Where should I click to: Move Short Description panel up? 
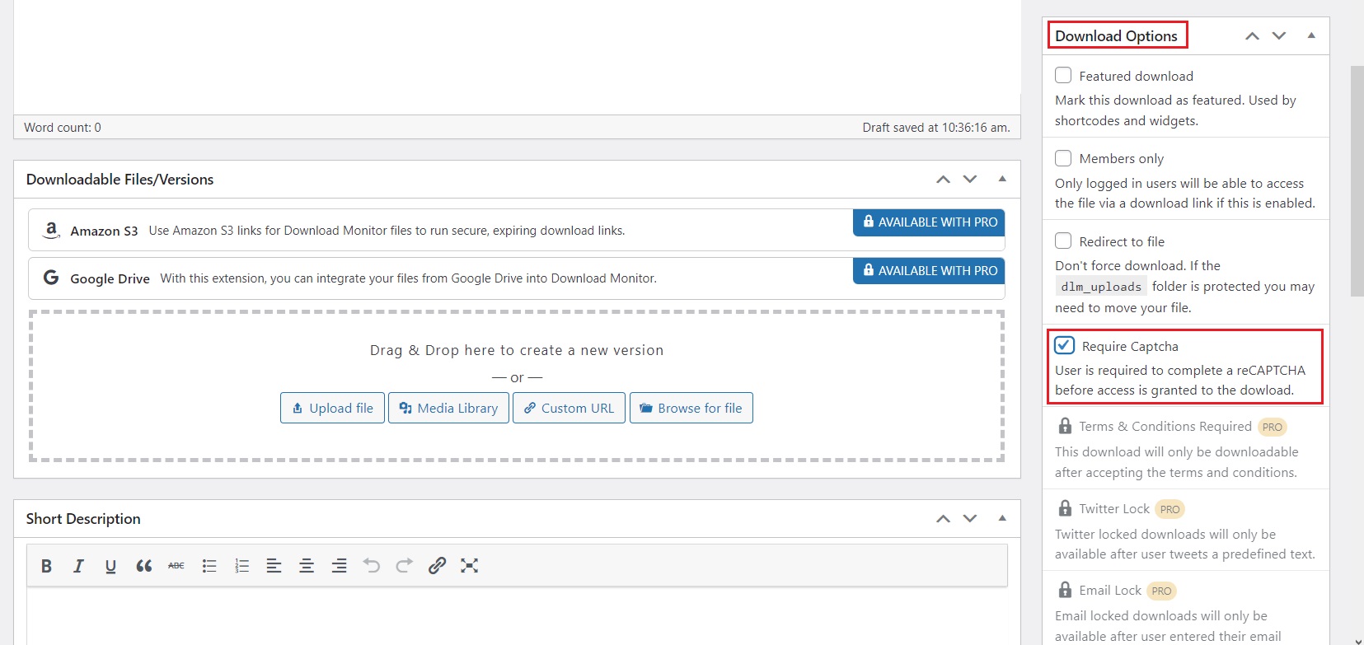pyautogui.click(x=943, y=519)
